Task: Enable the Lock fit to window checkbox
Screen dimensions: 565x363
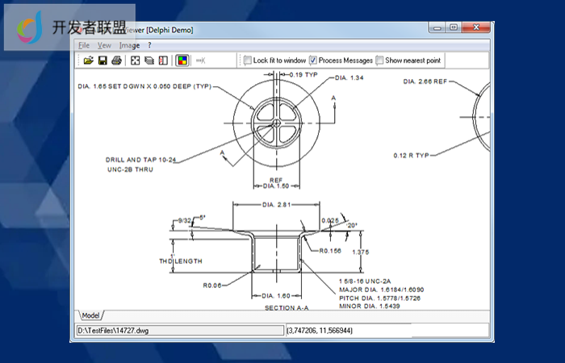Action: coord(247,60)
